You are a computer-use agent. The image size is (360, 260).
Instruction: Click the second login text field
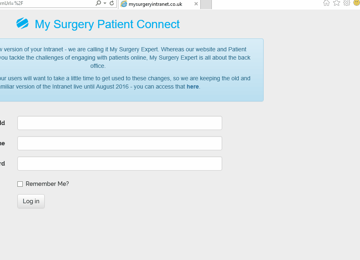click(120, 143)
